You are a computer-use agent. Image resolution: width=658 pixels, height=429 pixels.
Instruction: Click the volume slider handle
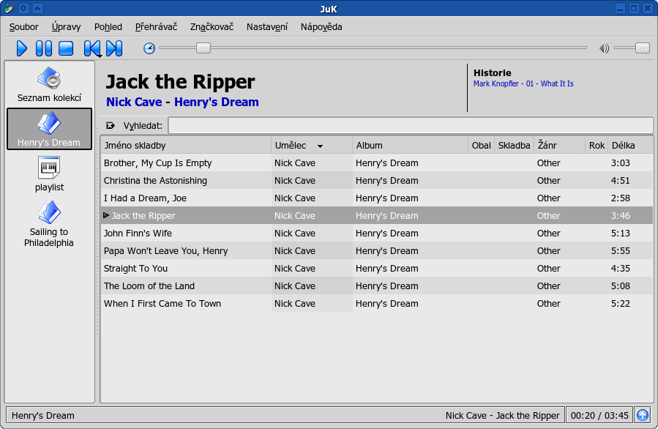pyautogui.click(x=643, y=48)
